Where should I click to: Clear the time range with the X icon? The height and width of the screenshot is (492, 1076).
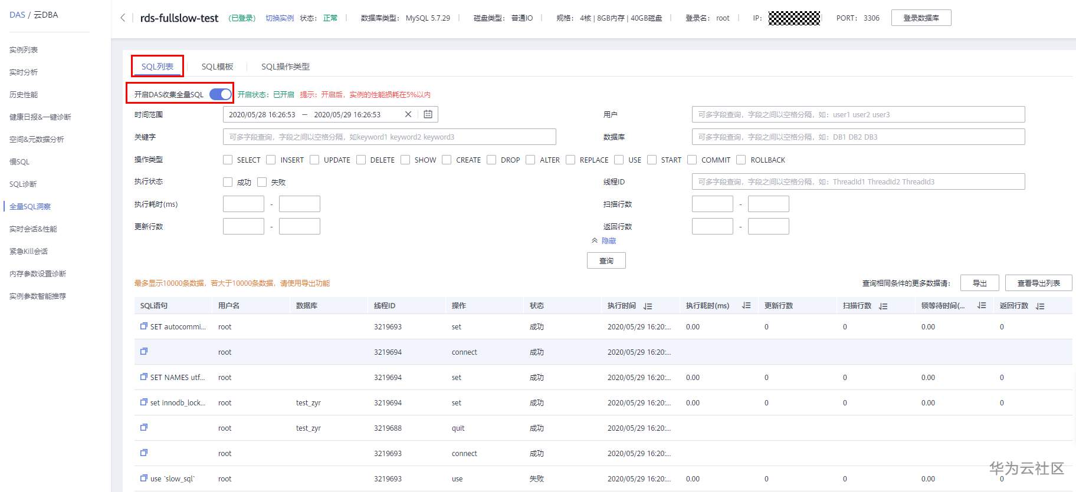point(408,114)
